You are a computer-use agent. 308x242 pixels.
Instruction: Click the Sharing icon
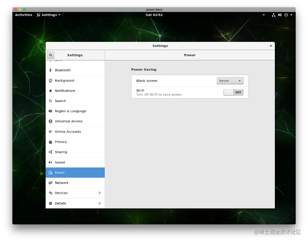pyautogui.click(x=50, y=152)
